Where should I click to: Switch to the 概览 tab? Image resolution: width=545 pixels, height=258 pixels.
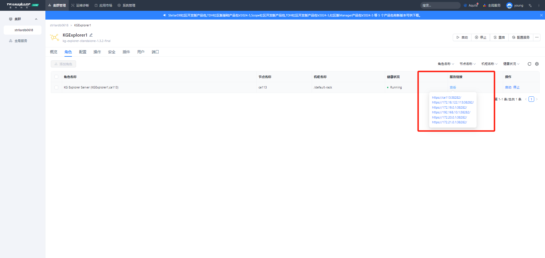(x=54, y=52)
